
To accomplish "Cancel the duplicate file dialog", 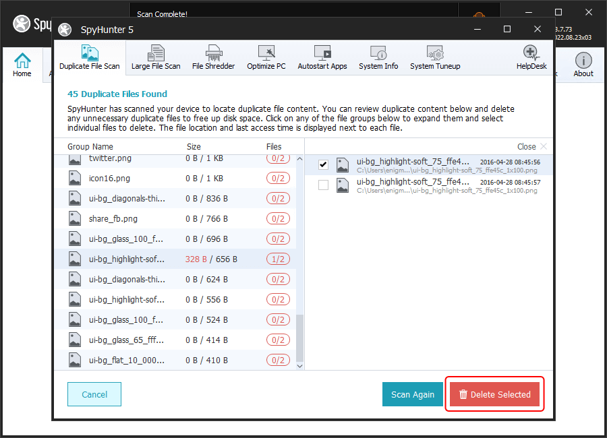I will 94,394.
